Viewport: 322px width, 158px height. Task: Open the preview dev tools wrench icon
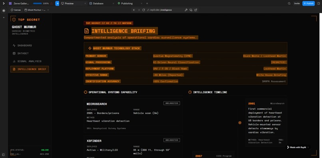coord(186,10)
